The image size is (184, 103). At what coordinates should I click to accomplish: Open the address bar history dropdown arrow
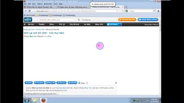click(x=120, y=11)
